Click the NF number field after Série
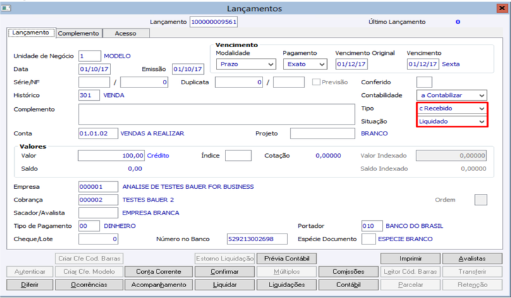Screen dimensions: 511x298 pyautogui.click(x=144, y=82)
